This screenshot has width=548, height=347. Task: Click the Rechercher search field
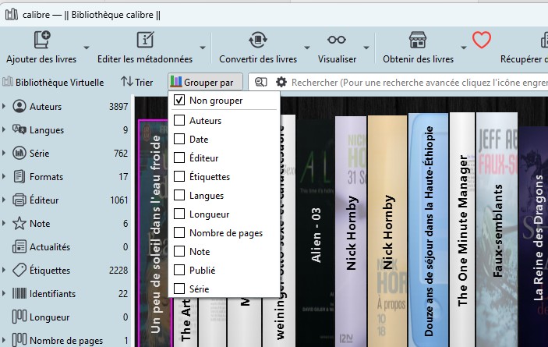413,82
